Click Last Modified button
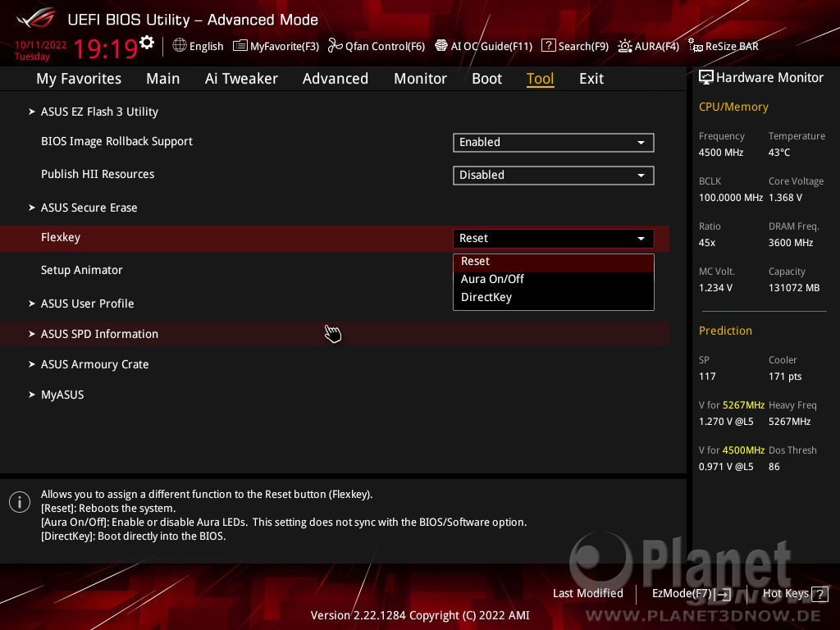 coord(587,593)
